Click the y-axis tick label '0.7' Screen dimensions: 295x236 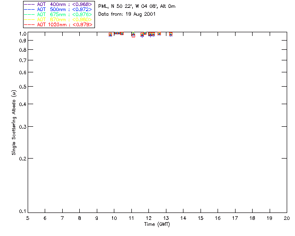coord(23,60)
